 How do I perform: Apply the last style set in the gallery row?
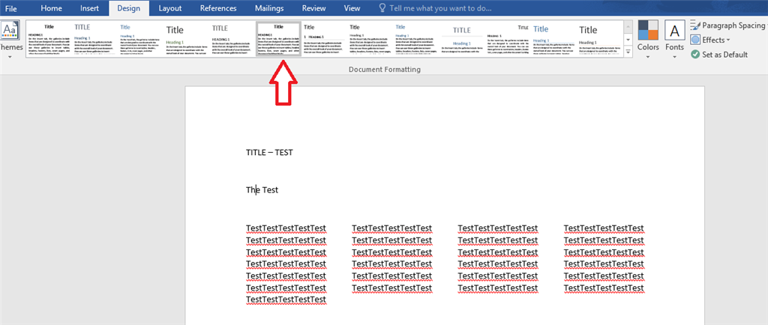point(600,39)
